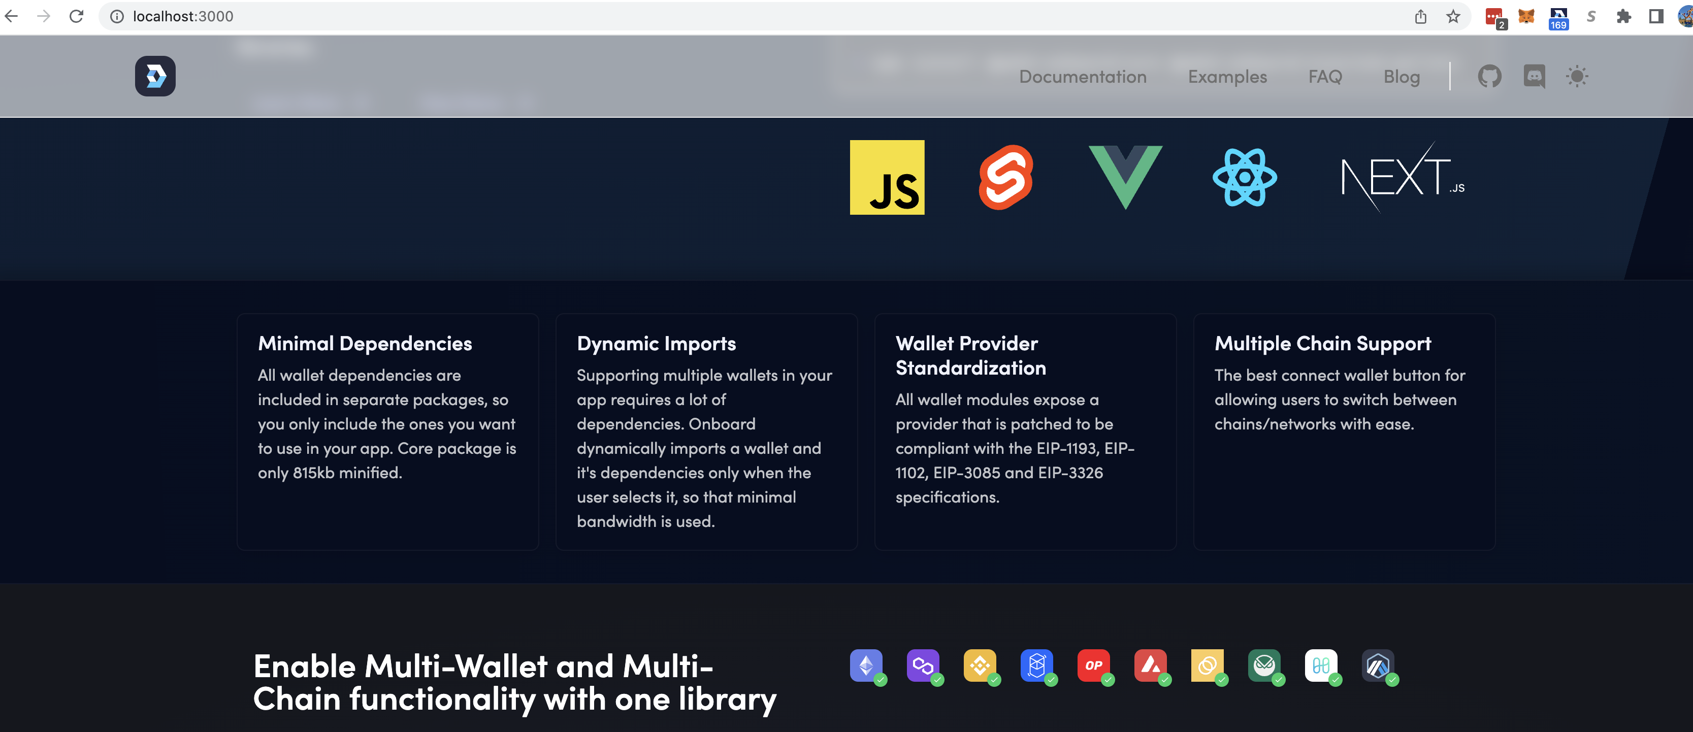Click the Web3 Onboard logo in header
The image size is (1693, 732).
pos(155,76)
